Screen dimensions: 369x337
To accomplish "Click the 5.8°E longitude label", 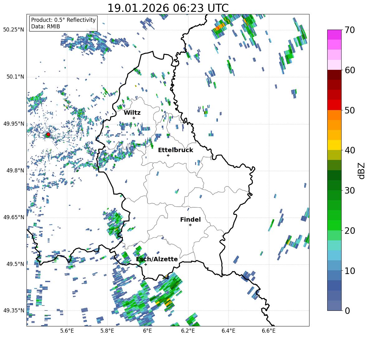I will pyautogui.click(x=107, y=331).
